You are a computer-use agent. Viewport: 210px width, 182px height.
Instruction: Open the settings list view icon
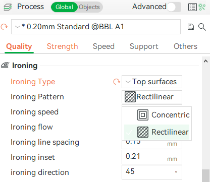point(192,7)
